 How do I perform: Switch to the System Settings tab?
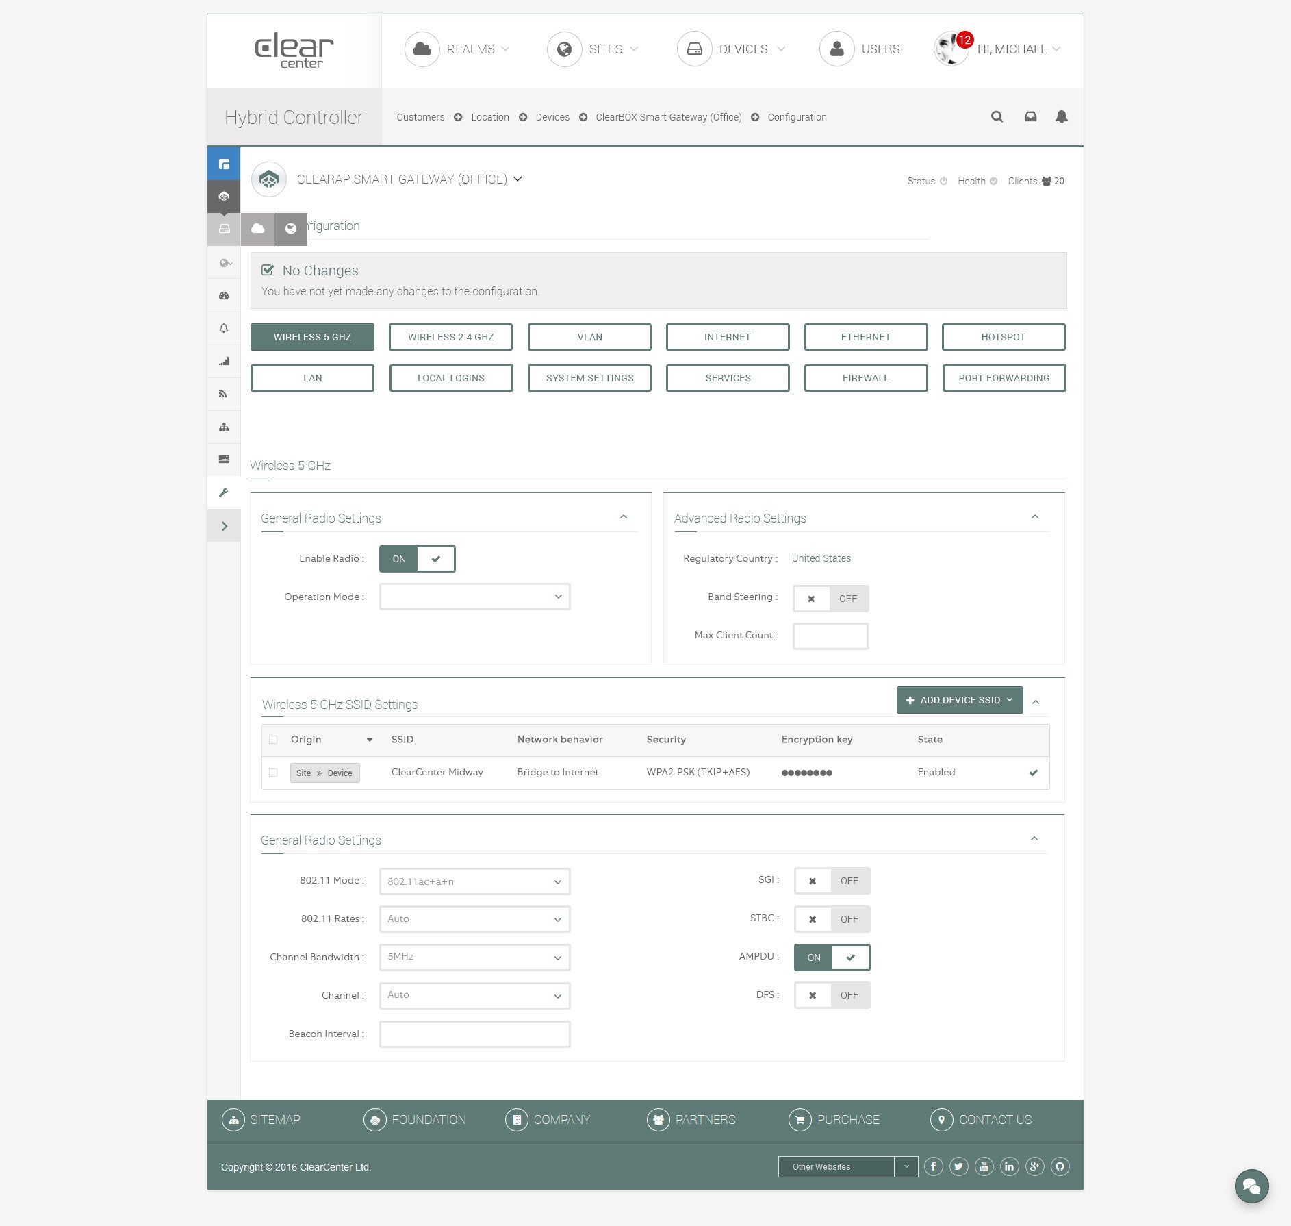pos(589,378)
